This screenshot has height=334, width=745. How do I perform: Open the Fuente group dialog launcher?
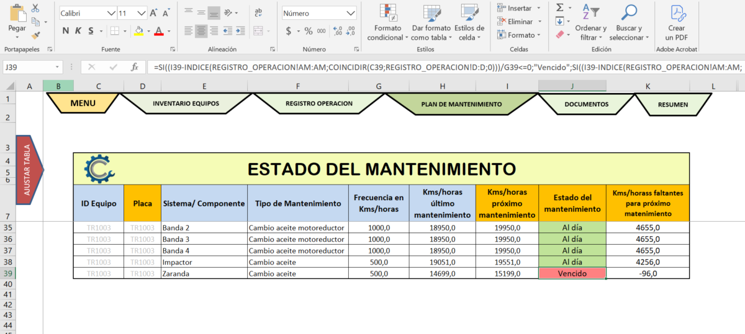pos(172,49)
